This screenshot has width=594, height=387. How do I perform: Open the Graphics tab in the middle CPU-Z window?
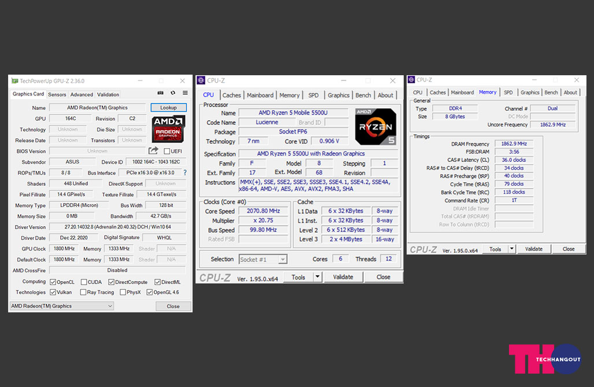point(338,95)
